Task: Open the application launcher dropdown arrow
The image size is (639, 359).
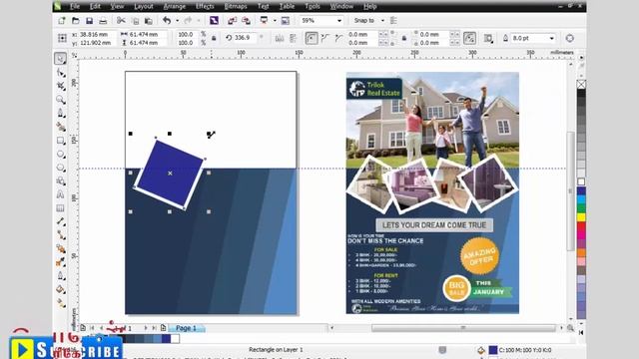Action: (x=275, y=20)
